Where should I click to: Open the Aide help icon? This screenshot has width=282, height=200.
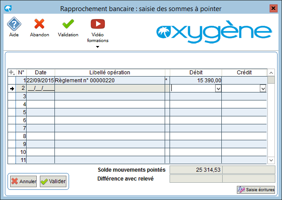14,24
